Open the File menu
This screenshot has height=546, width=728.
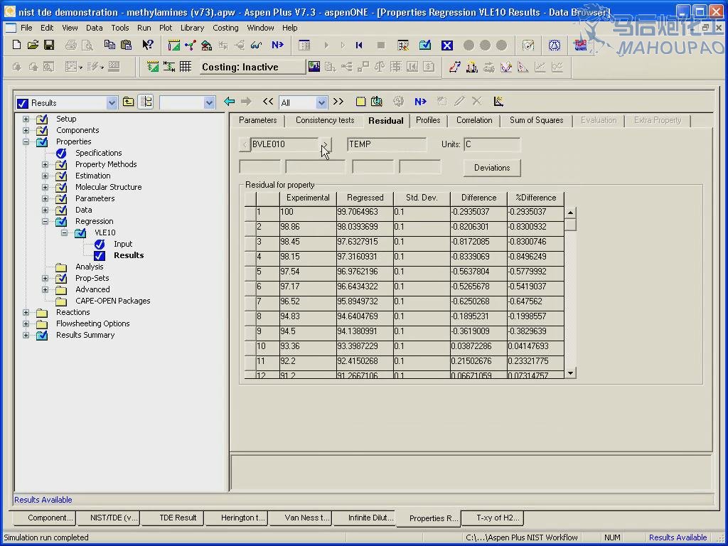[26, 28]
